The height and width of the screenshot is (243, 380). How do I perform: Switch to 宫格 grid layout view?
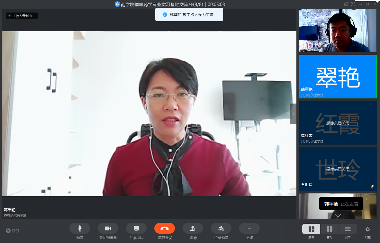coord(330,229)
